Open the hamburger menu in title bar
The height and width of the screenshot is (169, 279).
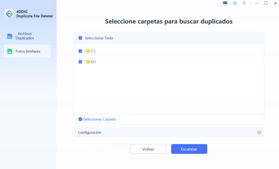244,3
